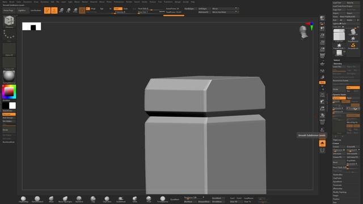Expand the EdgeLoop section

[337, 140]
